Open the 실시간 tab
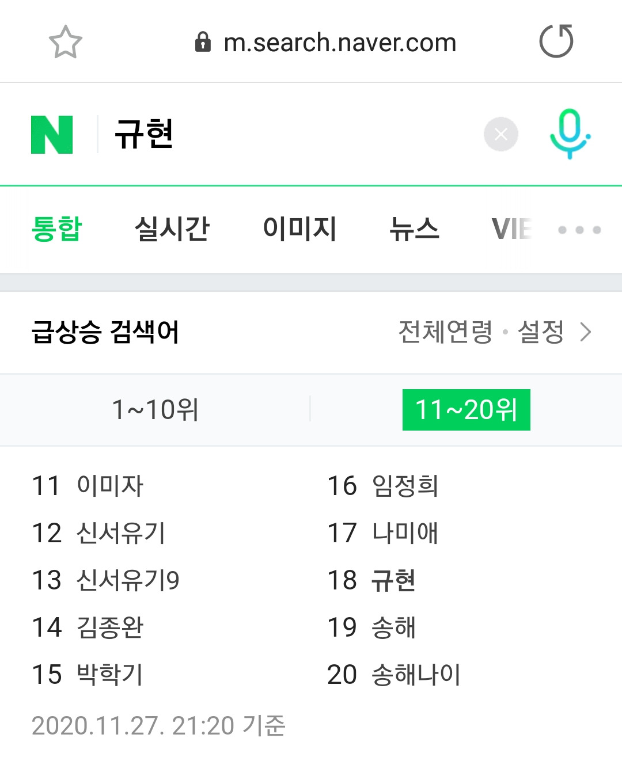 click(172, 229)
